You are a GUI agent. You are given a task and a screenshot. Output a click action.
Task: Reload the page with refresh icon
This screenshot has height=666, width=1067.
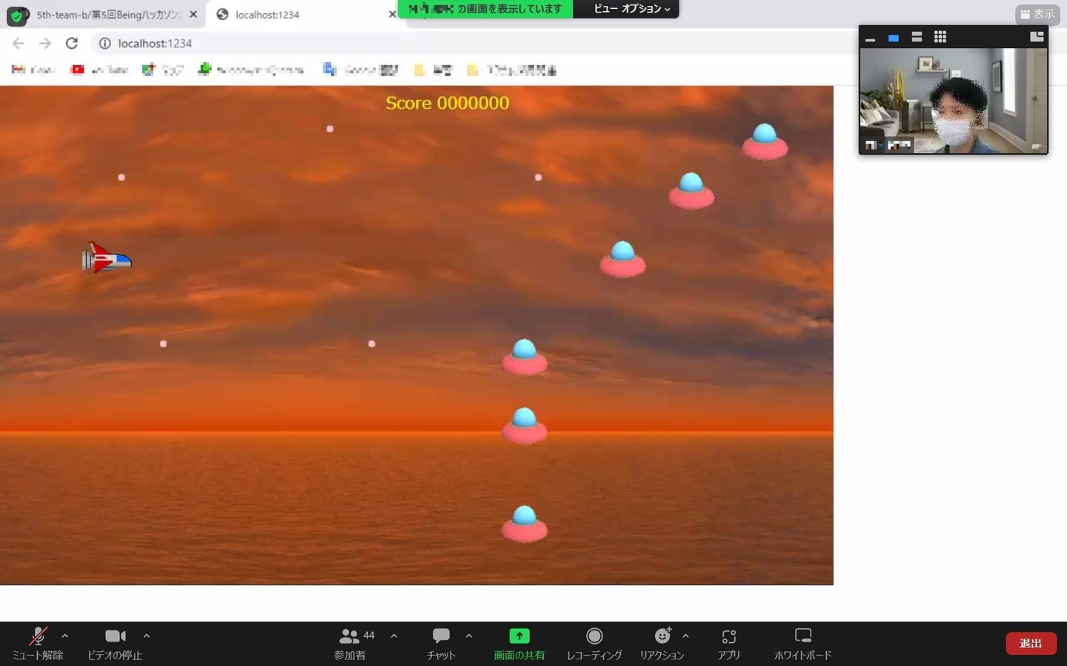pos(72,44)
